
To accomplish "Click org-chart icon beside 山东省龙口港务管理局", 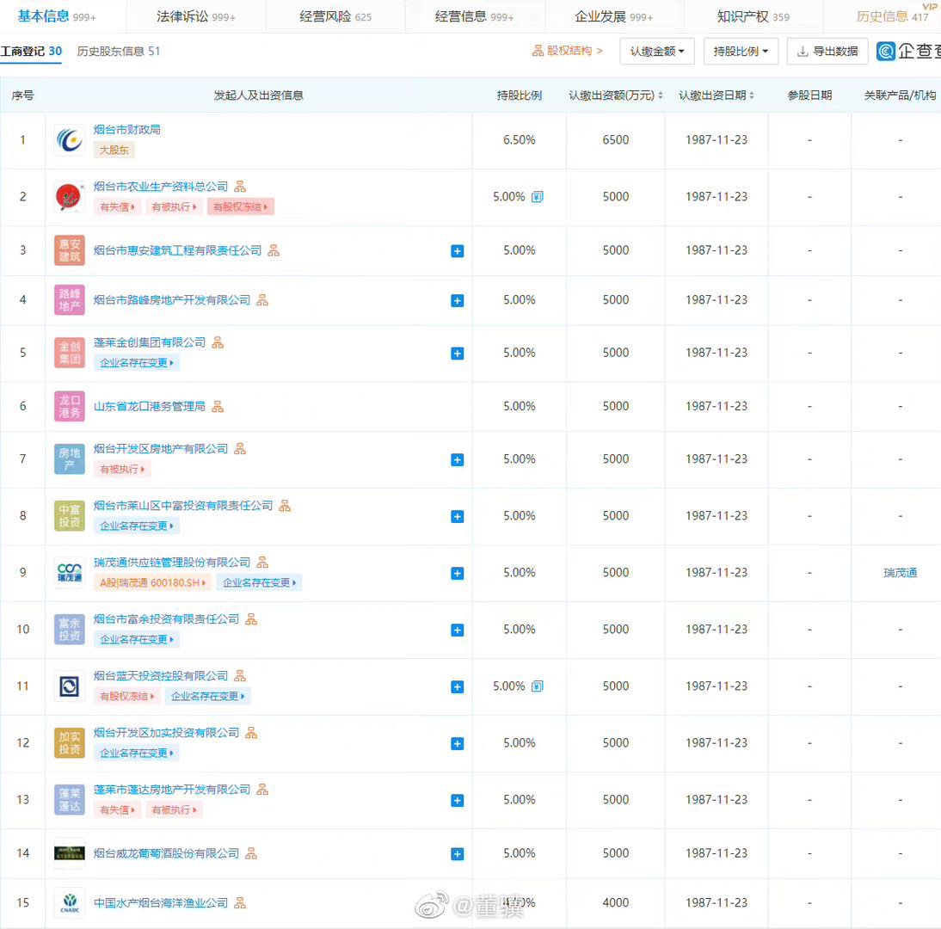I will point(218,406).
